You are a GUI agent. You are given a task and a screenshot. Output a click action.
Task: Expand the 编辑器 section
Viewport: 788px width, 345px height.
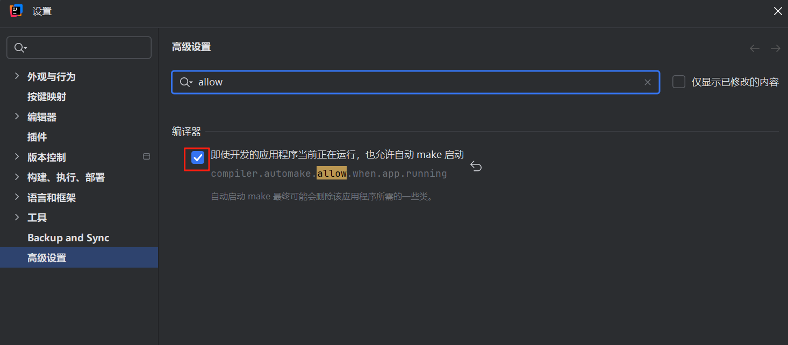pos(17,117)
